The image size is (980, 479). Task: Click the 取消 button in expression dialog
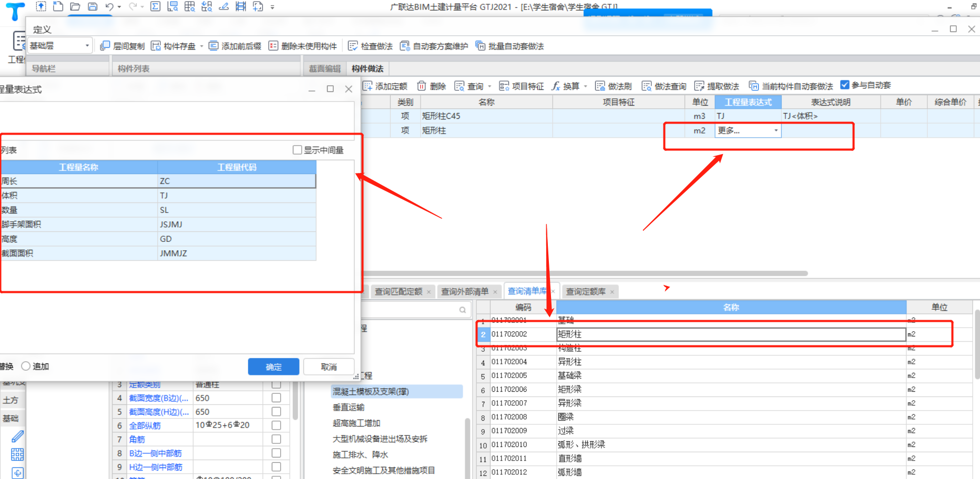329,366
